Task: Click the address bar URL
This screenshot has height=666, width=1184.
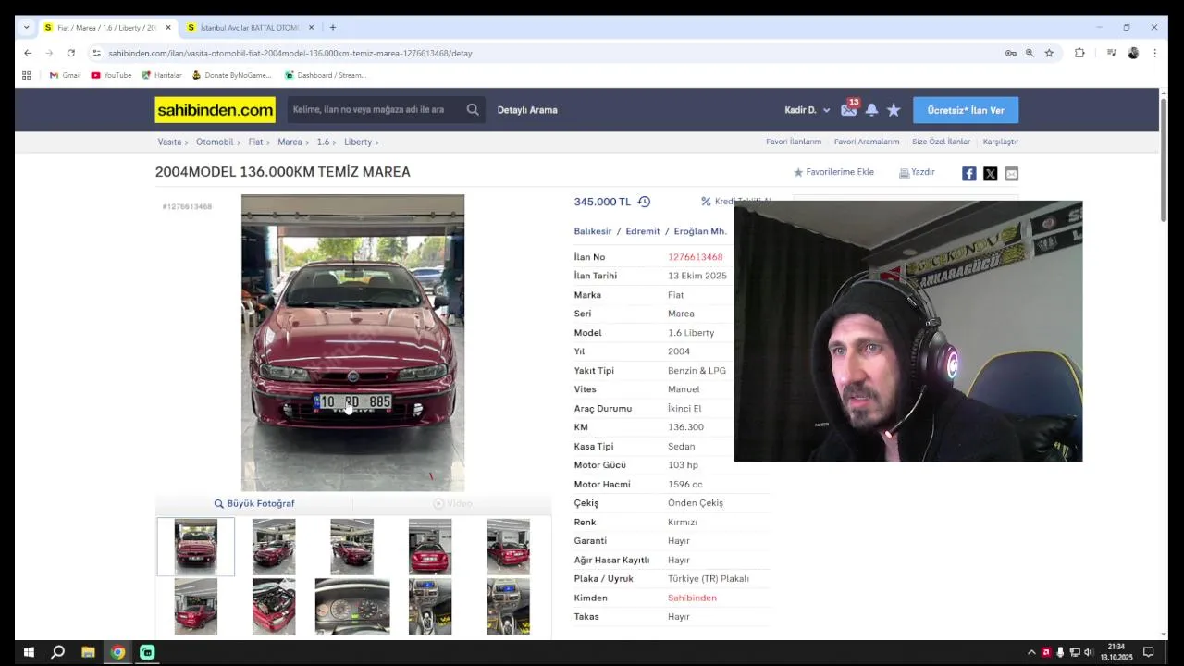Action: tap(290, 53)
